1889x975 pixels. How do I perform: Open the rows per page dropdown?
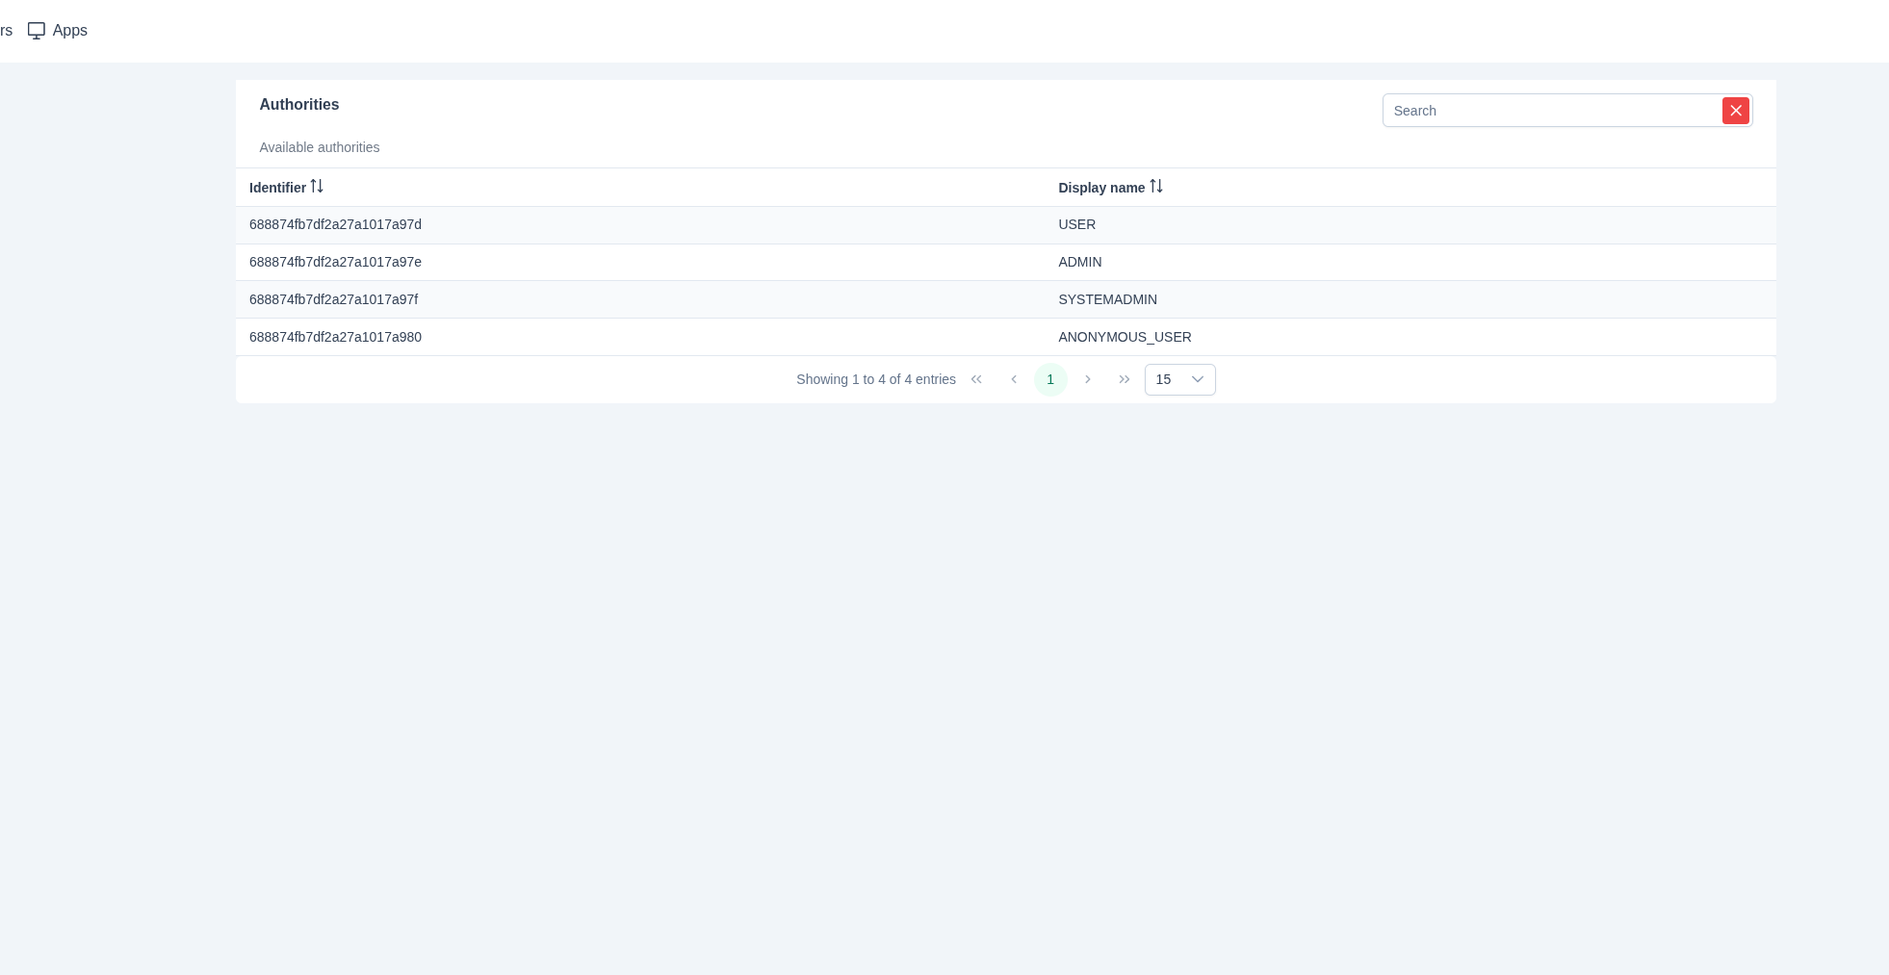point(1179,379)
